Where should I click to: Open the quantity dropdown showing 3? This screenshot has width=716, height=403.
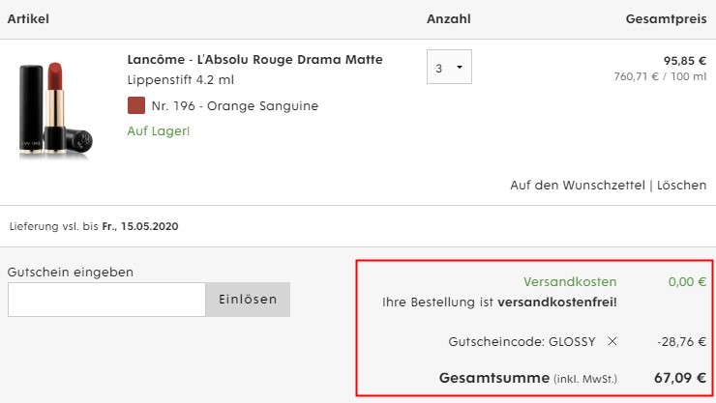449,67
